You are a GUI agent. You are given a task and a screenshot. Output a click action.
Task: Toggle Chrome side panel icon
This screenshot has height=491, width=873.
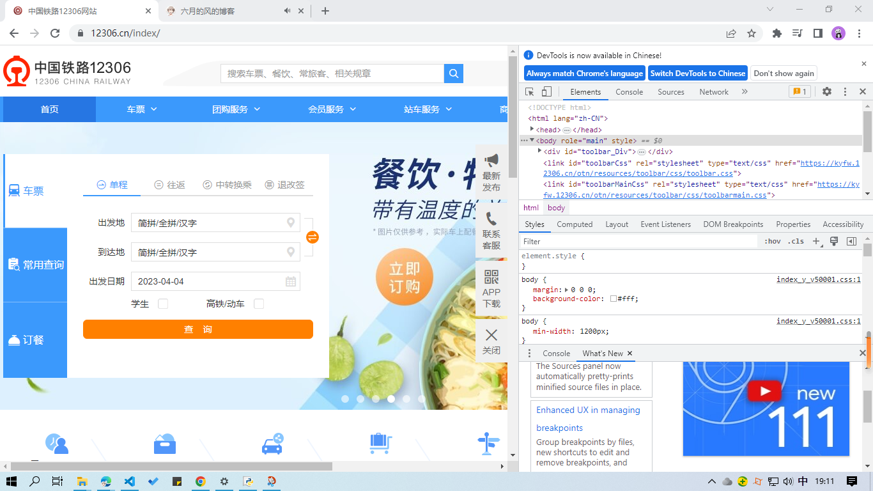(x=817, y=33)
